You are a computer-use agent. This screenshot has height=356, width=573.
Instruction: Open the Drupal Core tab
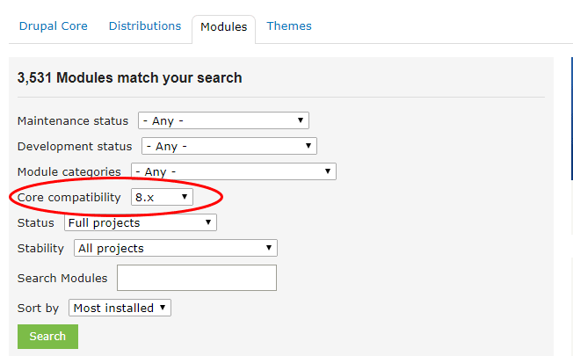(x=54, y=26)
